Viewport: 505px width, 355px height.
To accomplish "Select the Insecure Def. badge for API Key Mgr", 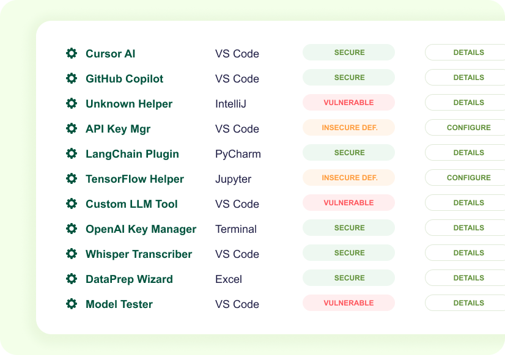I will pyautogui.click(x=348, y=128).
